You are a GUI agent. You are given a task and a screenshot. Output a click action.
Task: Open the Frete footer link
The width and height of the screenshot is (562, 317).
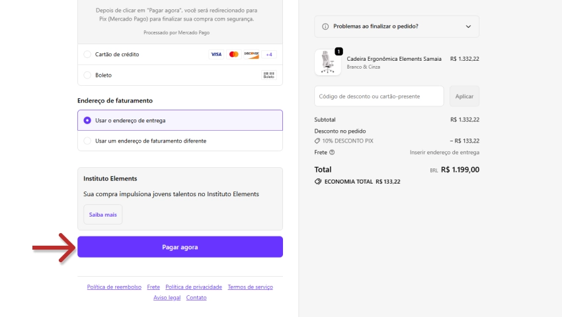(x=153, y=287)
